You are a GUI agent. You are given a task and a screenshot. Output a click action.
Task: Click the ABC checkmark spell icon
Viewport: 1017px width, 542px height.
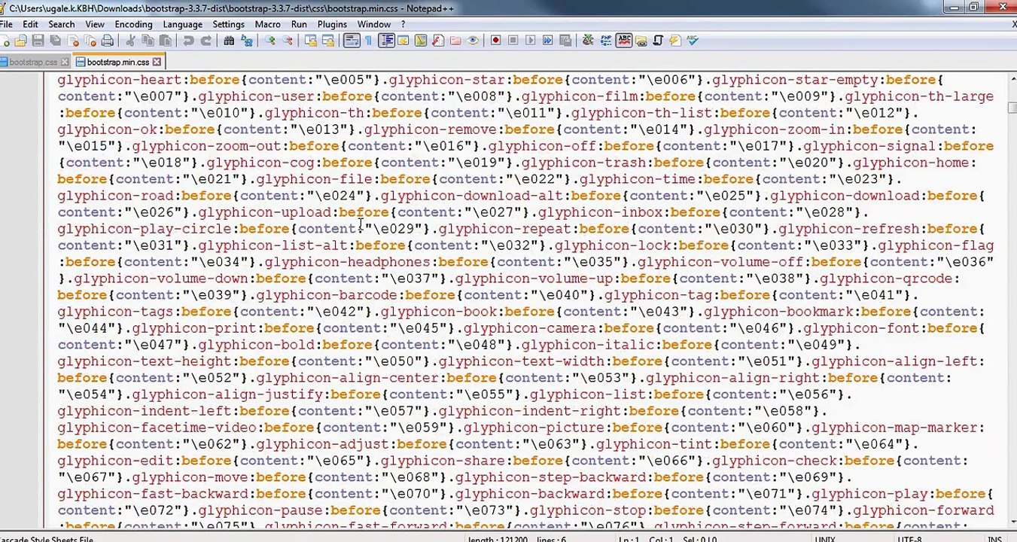point(693,41)
